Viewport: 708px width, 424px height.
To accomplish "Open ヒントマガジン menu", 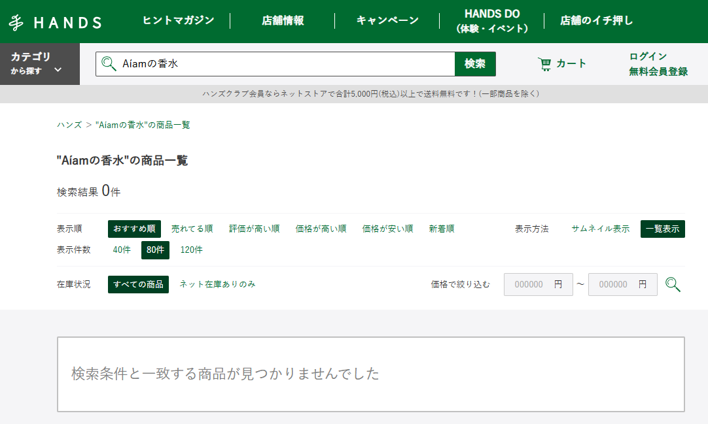I will point(178,20).
